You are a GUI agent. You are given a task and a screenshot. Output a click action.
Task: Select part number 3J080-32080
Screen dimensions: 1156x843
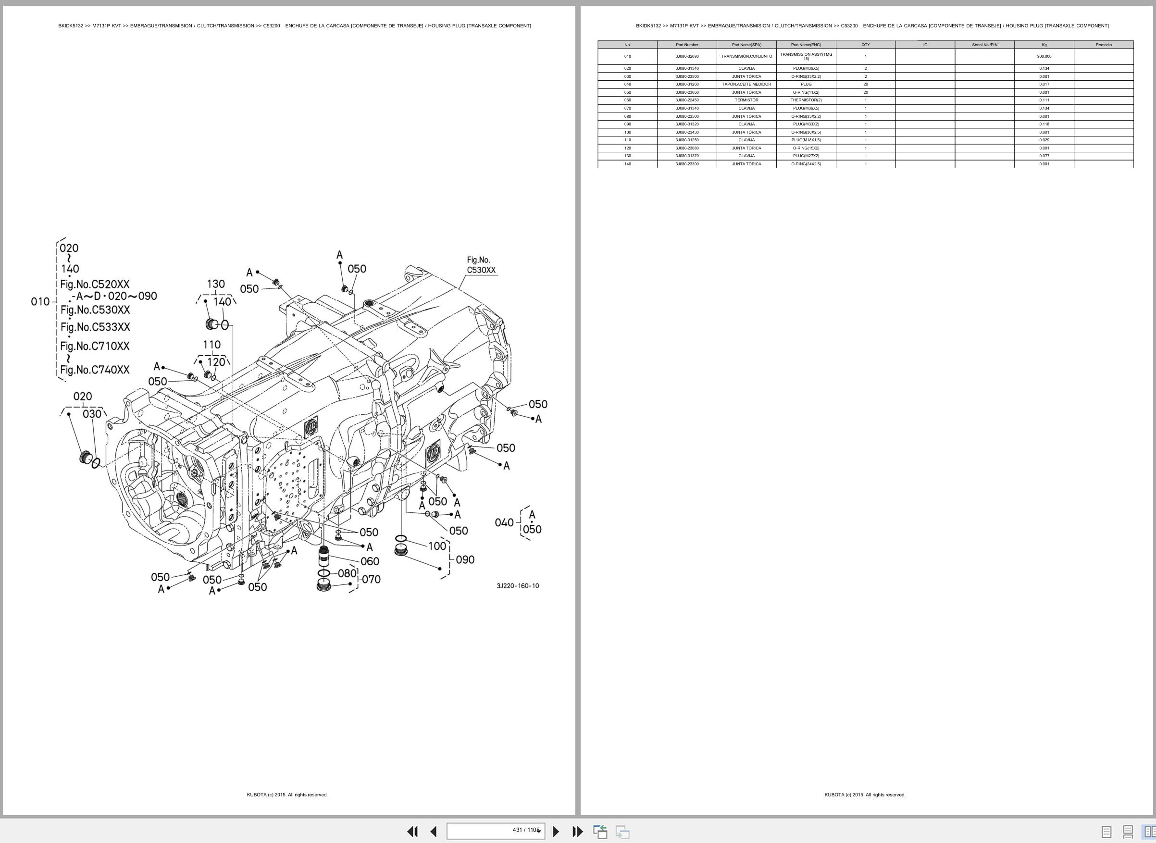[687, 57]
